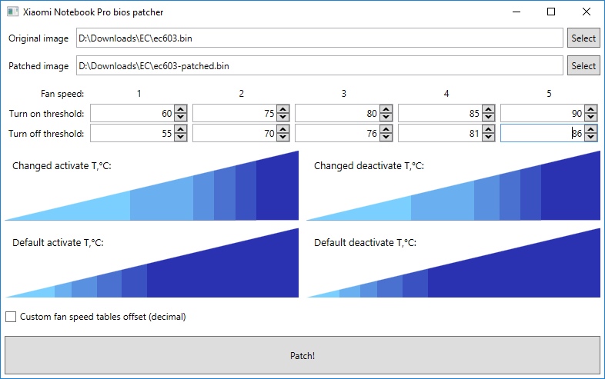Increase fan speed 4 turn on threshold
Screen dimensions: 605x379
pyautogui.click(x=489, y=109)
